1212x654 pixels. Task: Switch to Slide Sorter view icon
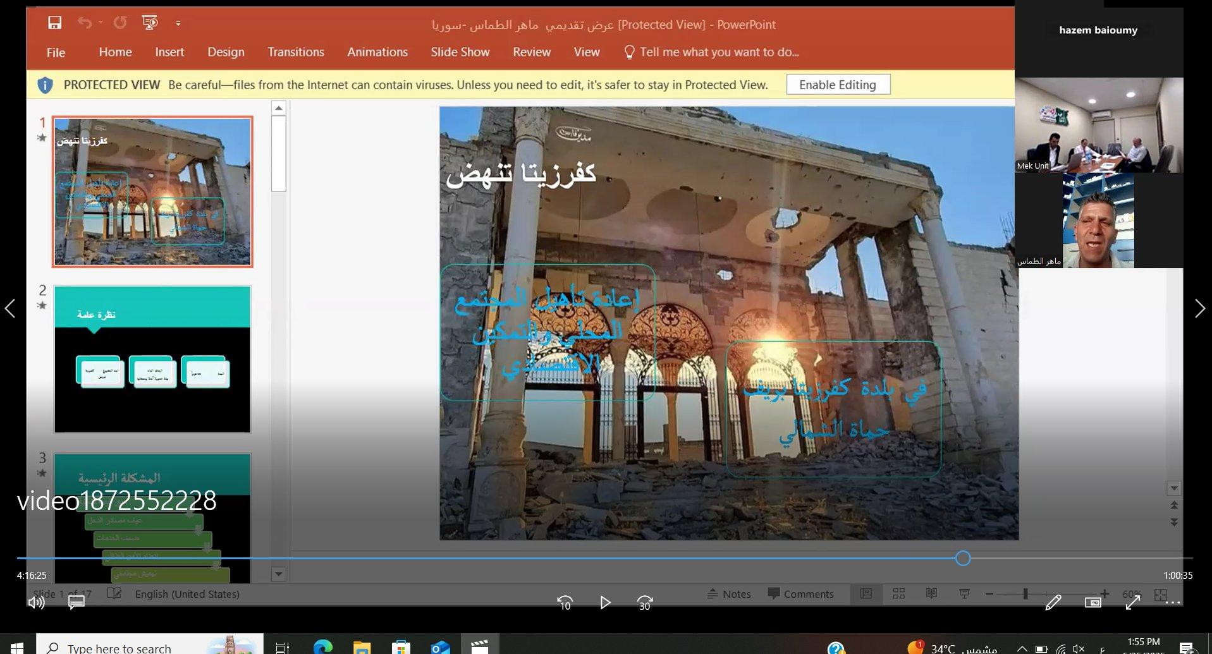click(x=898, y=594)
